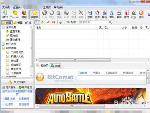This screenshot has height=113, width=150.
Task: Open the Tools (工具) menu
Action: click(x=47, y=7)
